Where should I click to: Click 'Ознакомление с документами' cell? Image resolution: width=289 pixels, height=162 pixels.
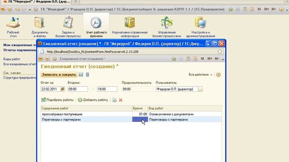pos(185,114)
